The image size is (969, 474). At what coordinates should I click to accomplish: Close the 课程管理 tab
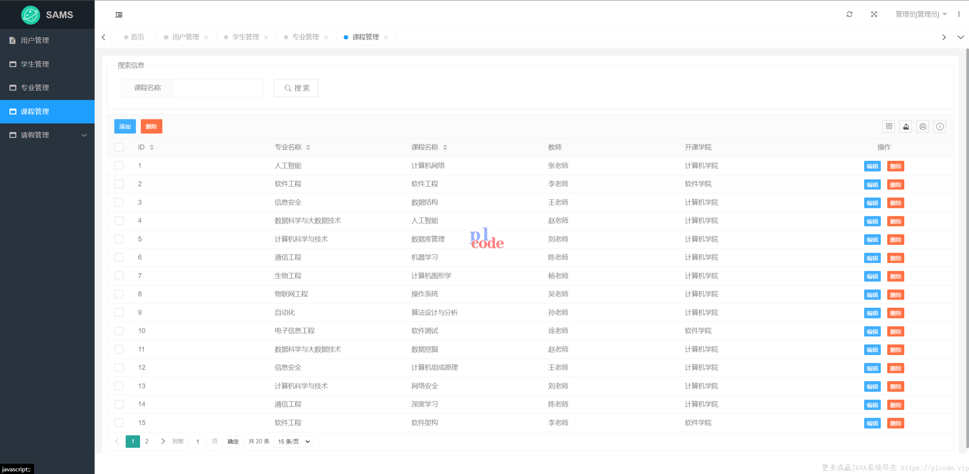coord(386,37)
